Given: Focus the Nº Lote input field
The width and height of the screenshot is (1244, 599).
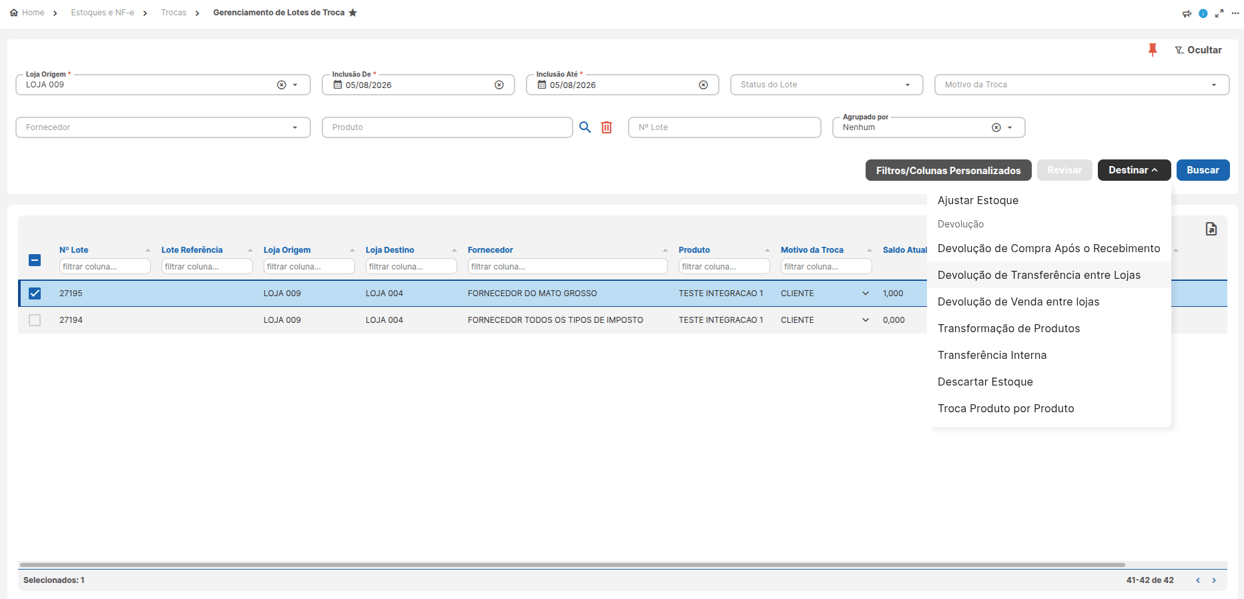Looking at the screenshot, I should 724,127.
